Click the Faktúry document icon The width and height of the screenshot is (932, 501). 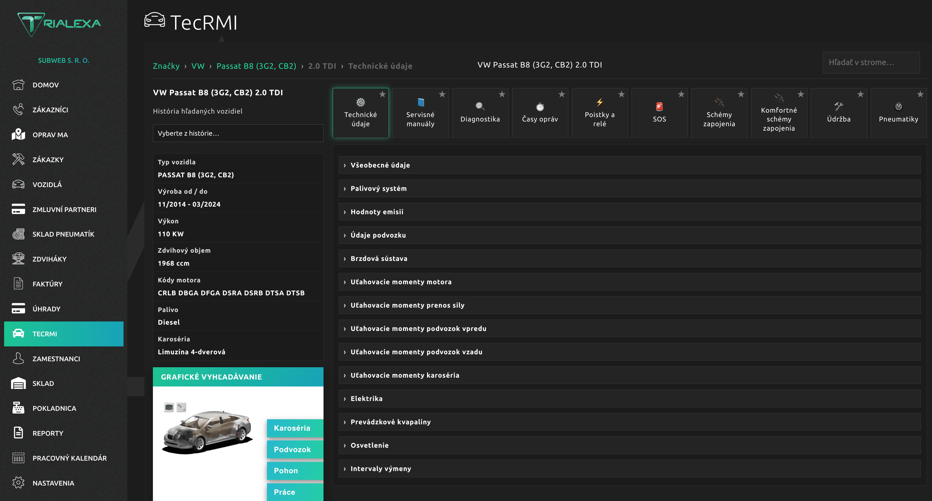coord(18,284)
